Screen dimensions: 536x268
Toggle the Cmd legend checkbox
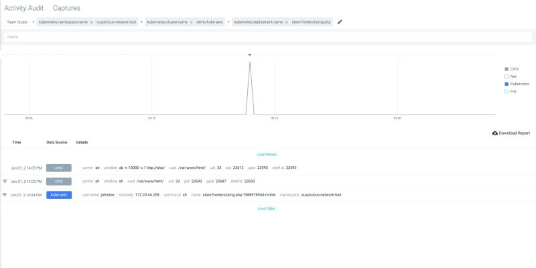tap(507, 69)
